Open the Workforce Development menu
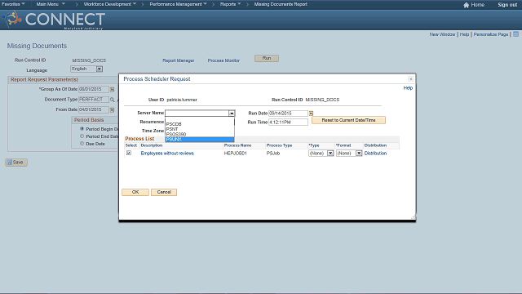Screen dimensions: 522x294 point(110,4)
